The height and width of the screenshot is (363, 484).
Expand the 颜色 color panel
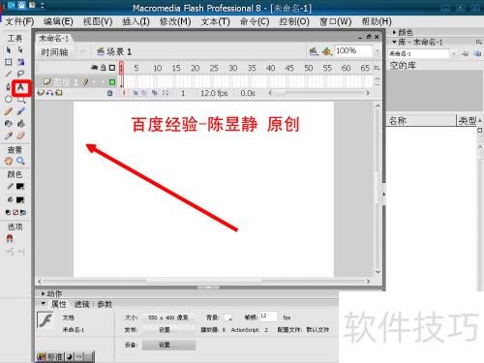pos(394,32)
